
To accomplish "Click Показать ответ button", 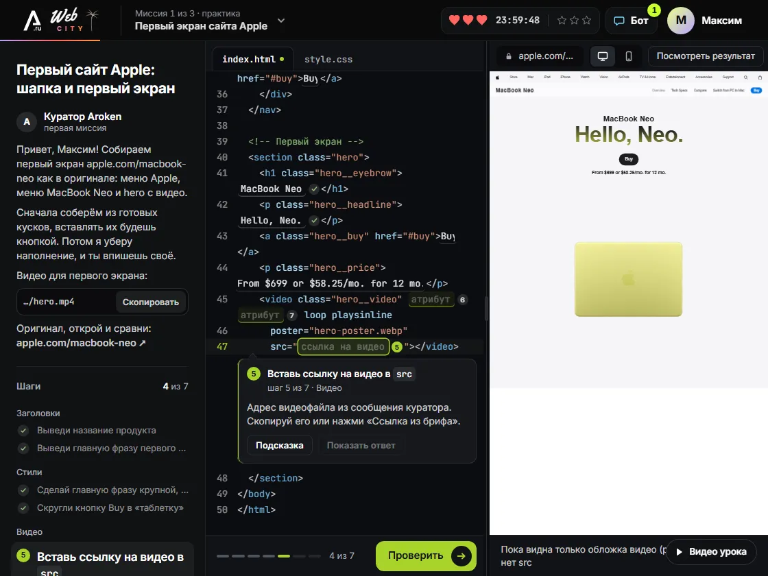I will 361,445.
